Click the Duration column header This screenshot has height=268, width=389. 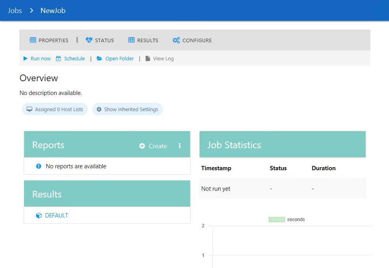323,168
